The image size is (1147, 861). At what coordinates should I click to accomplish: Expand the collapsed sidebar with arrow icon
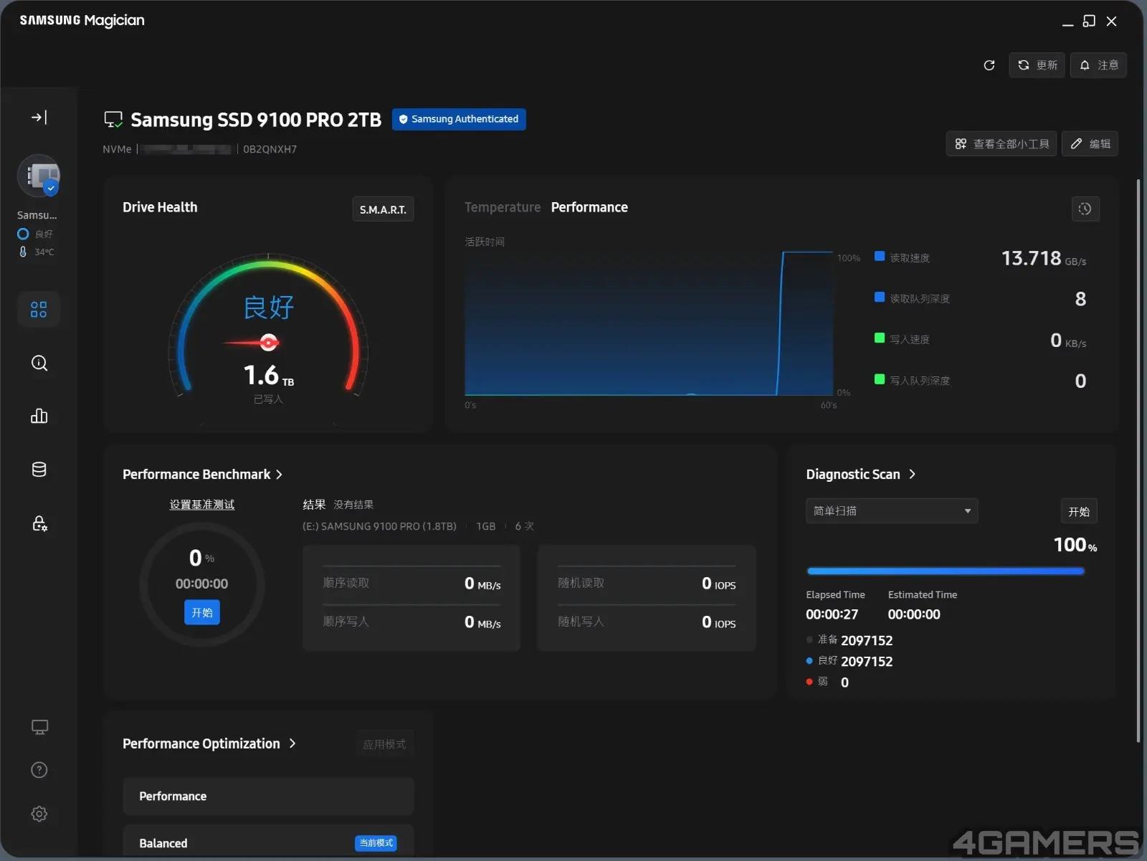point(39,117)
